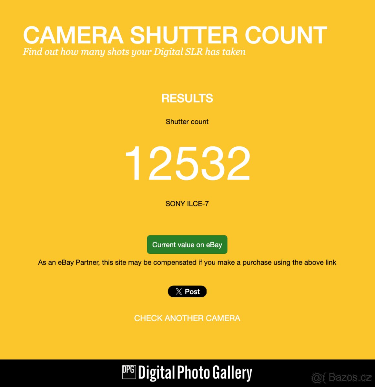Click the shutter count number 12532
Screen dimensions: 375x387
point(187,163)
